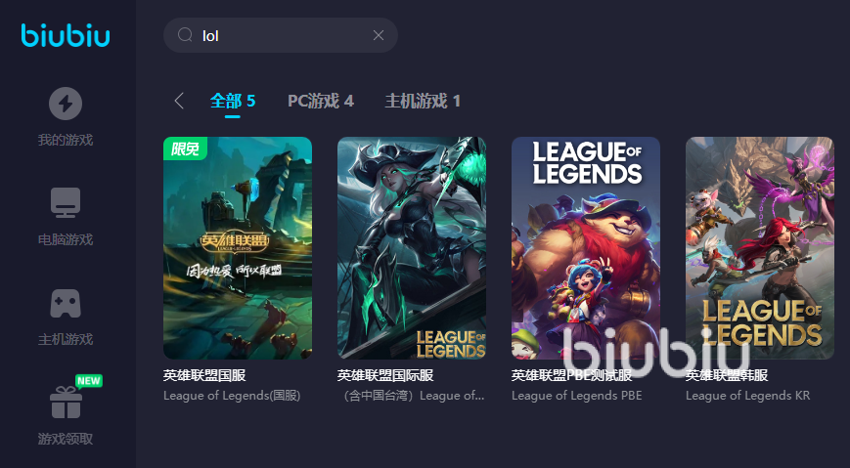Open My Games lightning bolt icon
This screenshot has height=468, width=850.
pos(66,104)
